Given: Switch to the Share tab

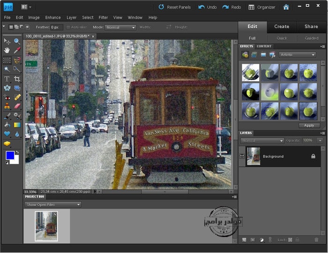Looking at the screenshot, I should point(311,27).
